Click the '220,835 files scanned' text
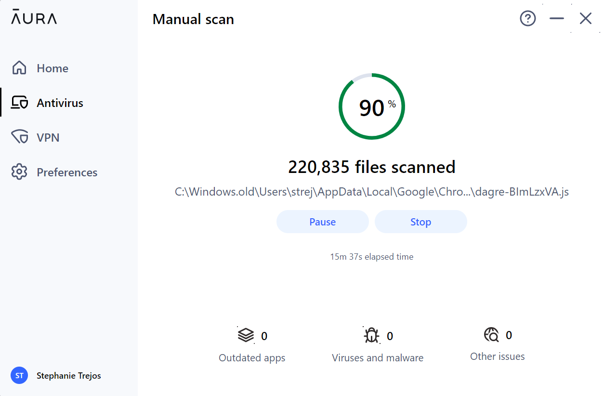Image resolution: width=604 pixels, height=396 pixels. click(x=372, y=167)
